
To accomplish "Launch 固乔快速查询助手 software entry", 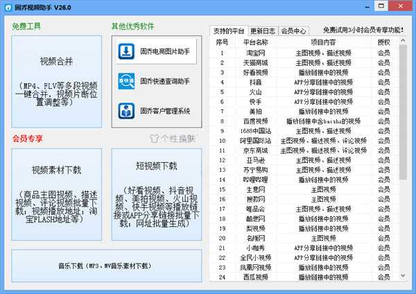I will [156, 81].
